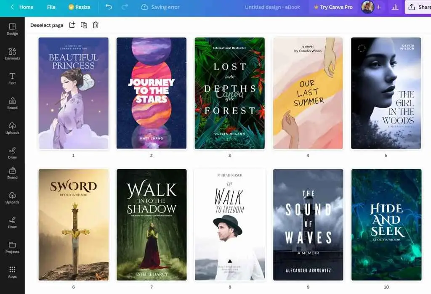Image resolution: width=431 pixels, height=294 pixels.
Task: Open the File menu
Action: (x=51, y=7)
